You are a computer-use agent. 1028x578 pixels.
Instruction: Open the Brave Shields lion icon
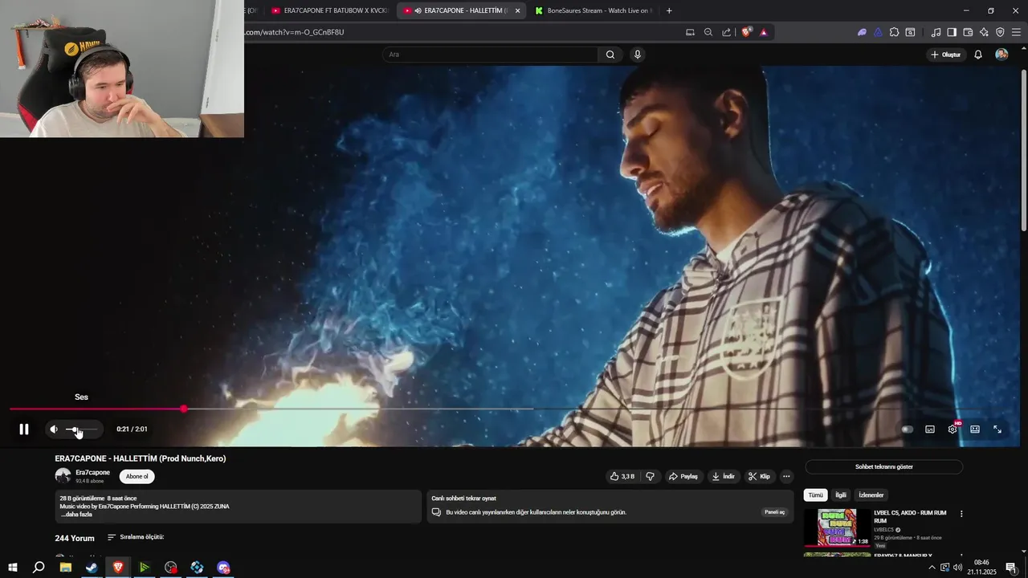click(x=746, y=32)
